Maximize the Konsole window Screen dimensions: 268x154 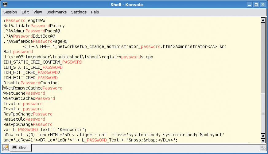point(256,5)
